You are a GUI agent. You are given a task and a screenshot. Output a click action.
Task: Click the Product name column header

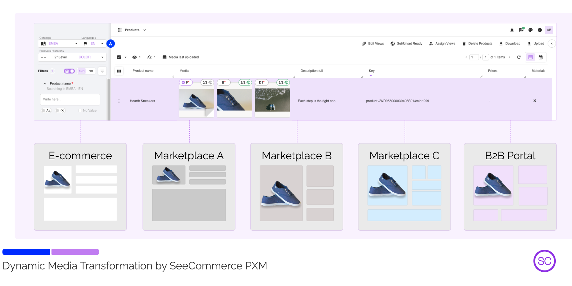click(x=143, y=71)
